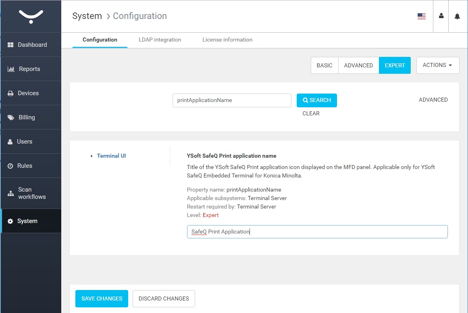
Task: Expand the ACTIONS dropdown
Action: (437, 65)
